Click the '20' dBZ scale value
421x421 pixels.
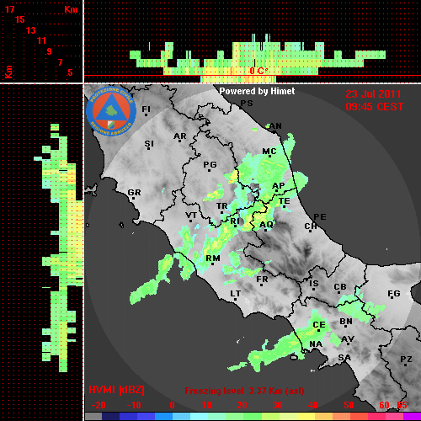[242, 405]
